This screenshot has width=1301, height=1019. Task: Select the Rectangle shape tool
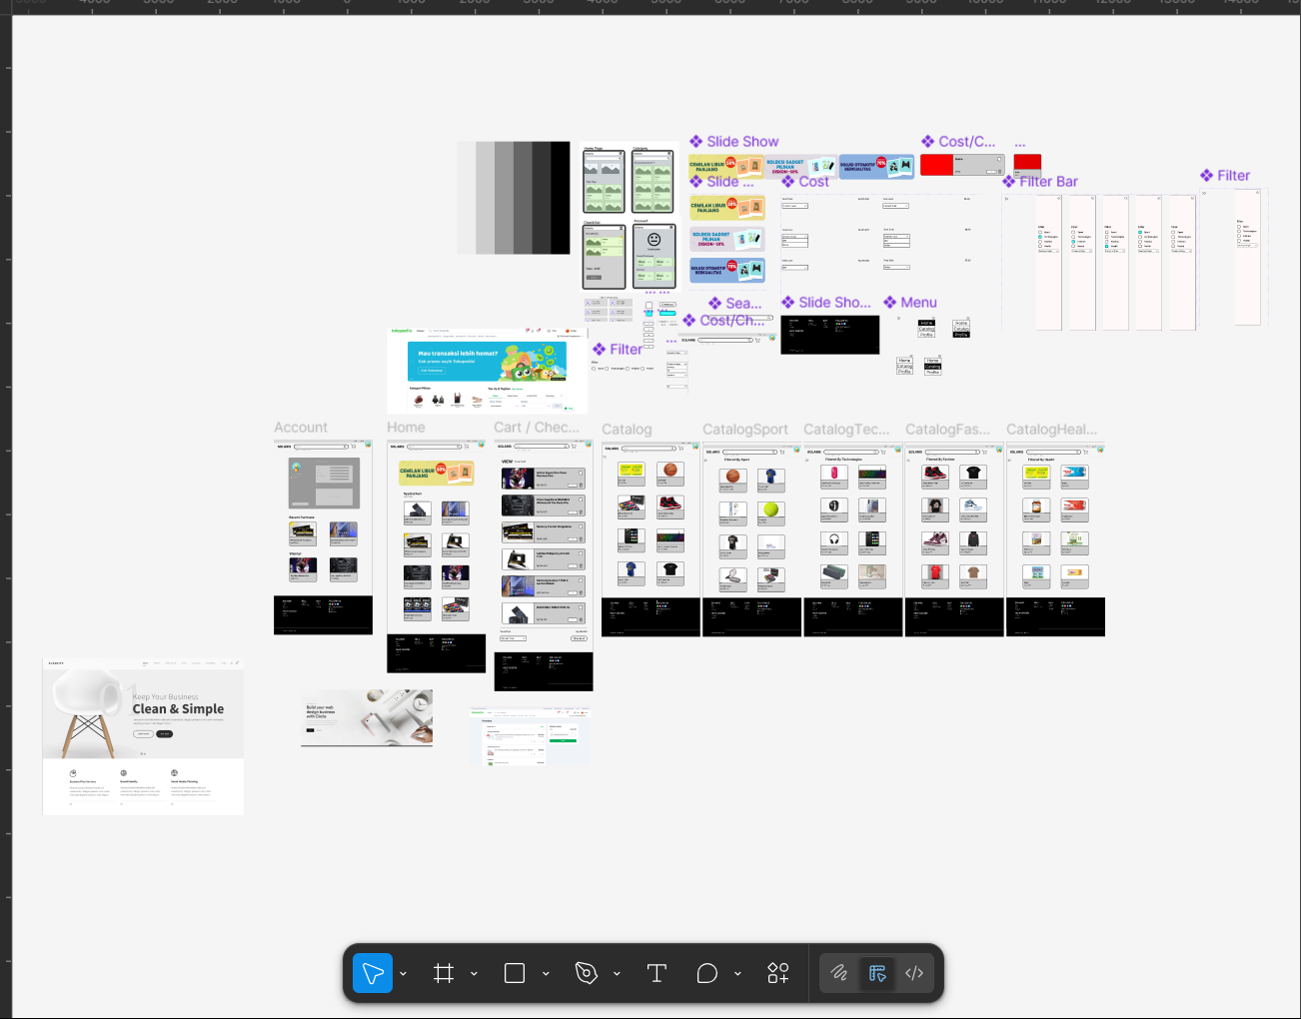pos(515,973)
